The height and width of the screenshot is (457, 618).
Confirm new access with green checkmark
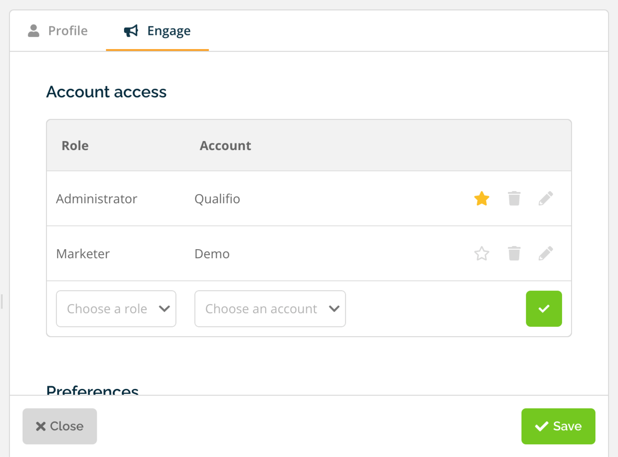point(544,309)
